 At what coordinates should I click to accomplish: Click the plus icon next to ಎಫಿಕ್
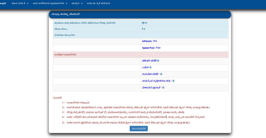[150, 68]
